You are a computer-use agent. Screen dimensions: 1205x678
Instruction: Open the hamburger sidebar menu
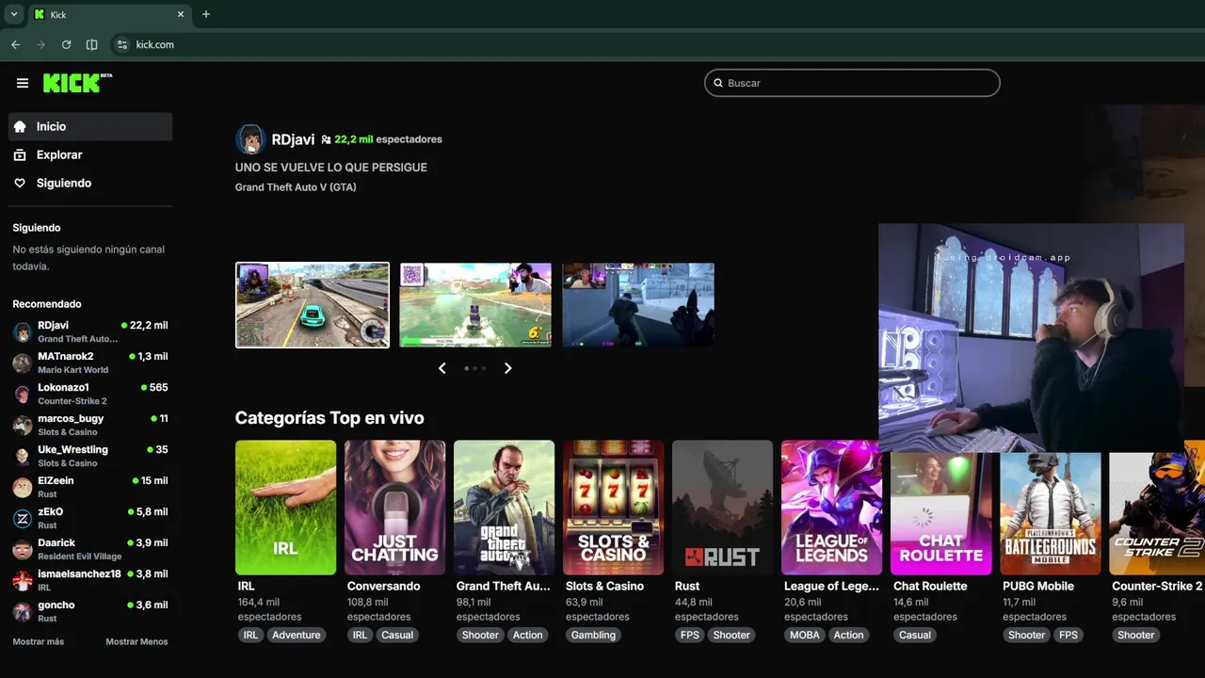[23, 83]
